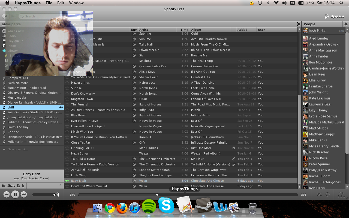Click the Upgrade button
The width and height of the screenshot is (349, 218).
pos(334,16)
